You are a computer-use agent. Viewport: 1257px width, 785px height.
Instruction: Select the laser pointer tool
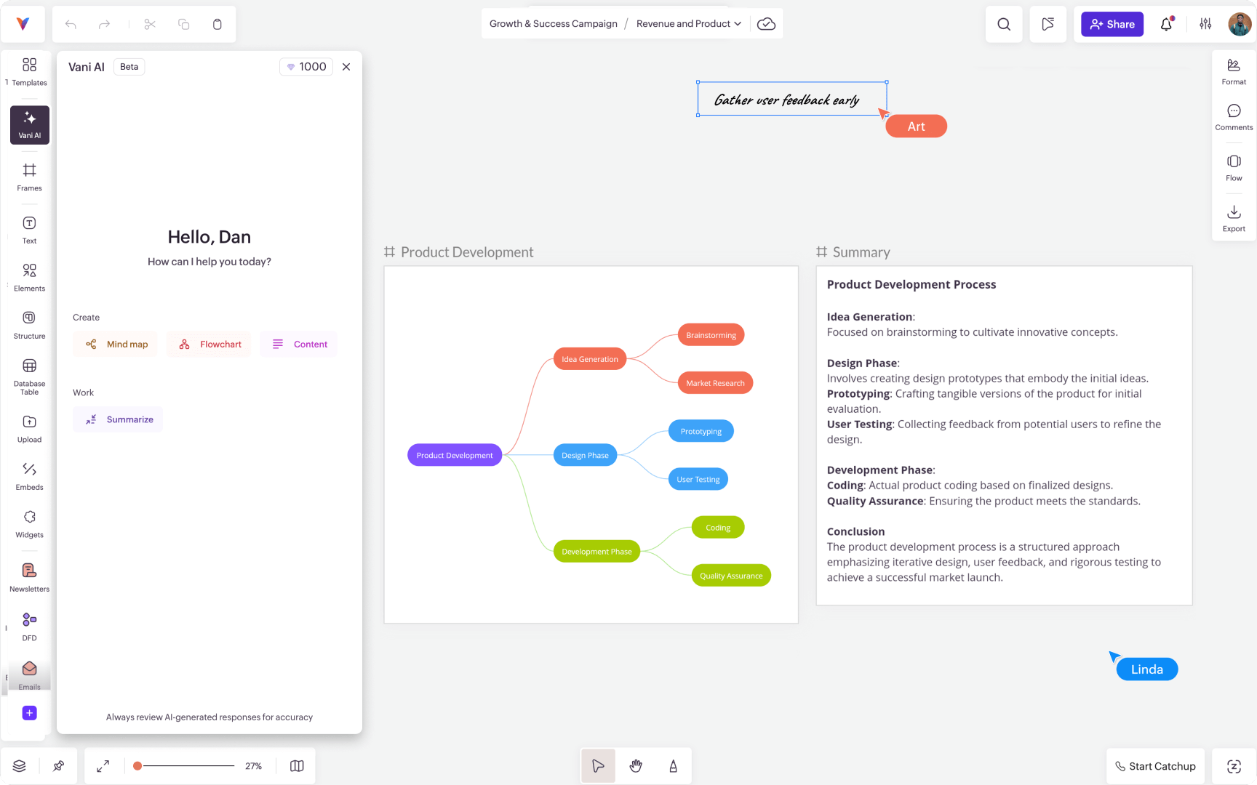673,765
